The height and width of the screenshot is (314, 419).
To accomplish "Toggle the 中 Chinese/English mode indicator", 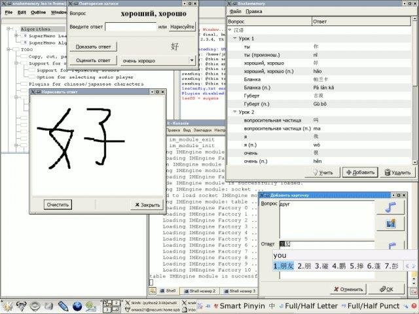I will (x=272, y=305).
